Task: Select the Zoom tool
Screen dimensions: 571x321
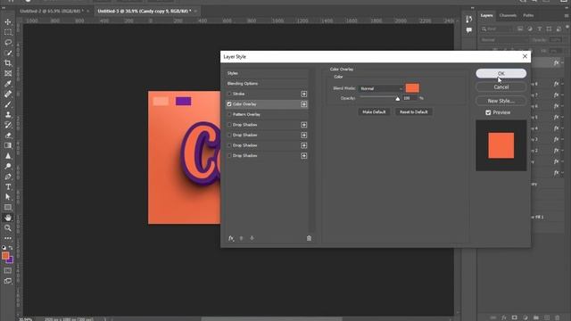Action: click(8, 228)
